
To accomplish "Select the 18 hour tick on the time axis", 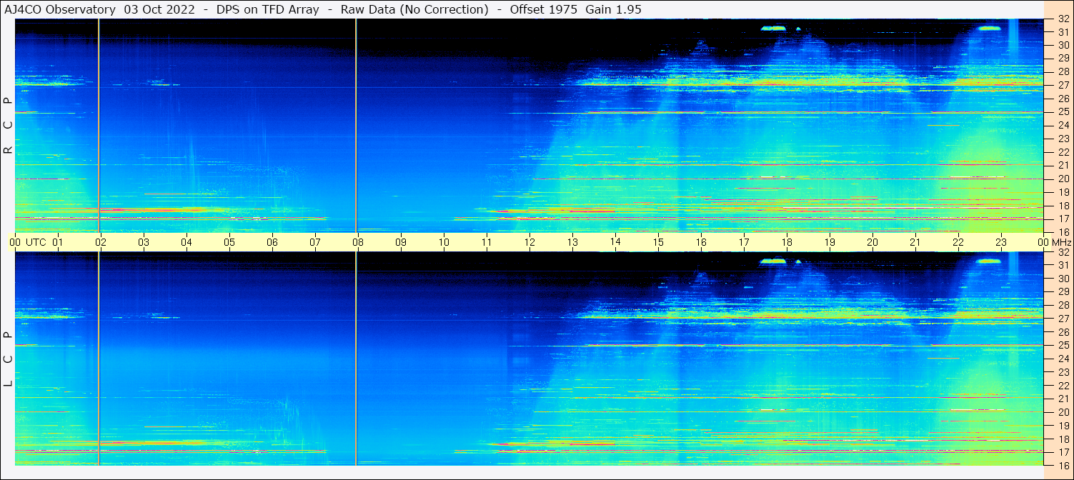I will 787,242.
